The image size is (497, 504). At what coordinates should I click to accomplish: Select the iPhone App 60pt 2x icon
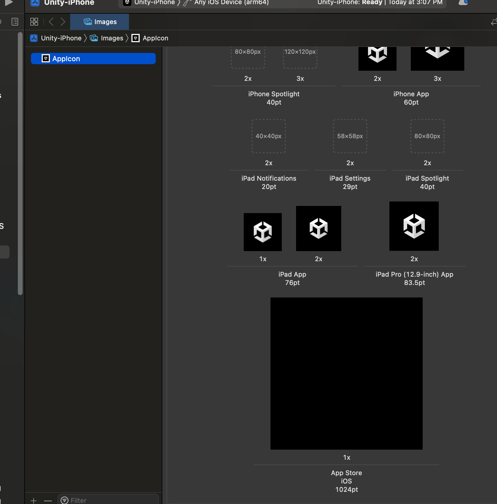(378, 59)
